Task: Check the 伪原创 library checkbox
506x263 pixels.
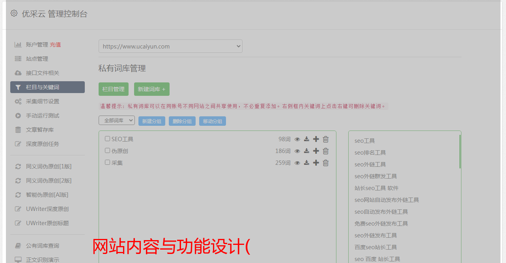Action: [x=107, y=151]
